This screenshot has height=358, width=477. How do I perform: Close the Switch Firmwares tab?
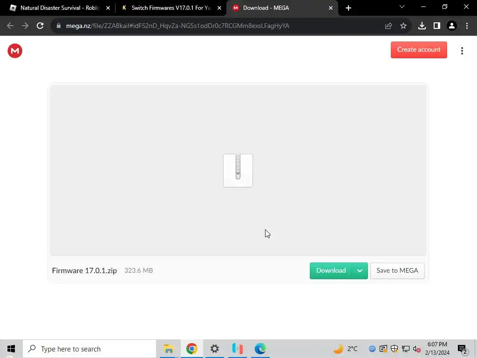point(219,8)
